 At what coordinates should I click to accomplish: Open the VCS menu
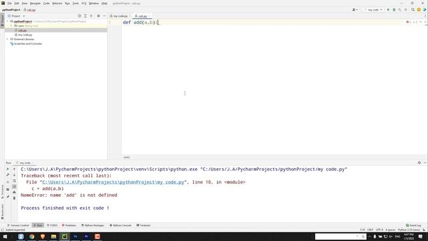click(84, 3)
